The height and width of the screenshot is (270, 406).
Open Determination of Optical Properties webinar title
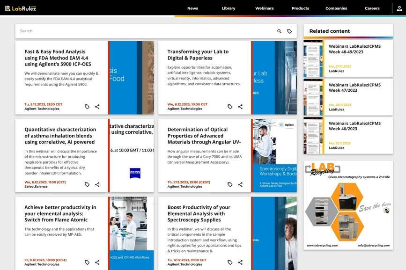pos(204,136)
